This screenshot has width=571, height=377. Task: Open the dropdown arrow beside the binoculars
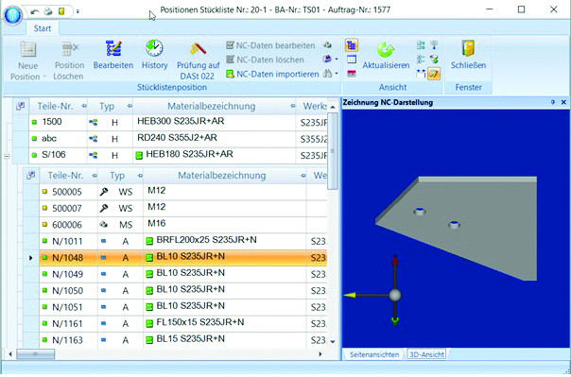pyautogui.click(x=337, y=74)
